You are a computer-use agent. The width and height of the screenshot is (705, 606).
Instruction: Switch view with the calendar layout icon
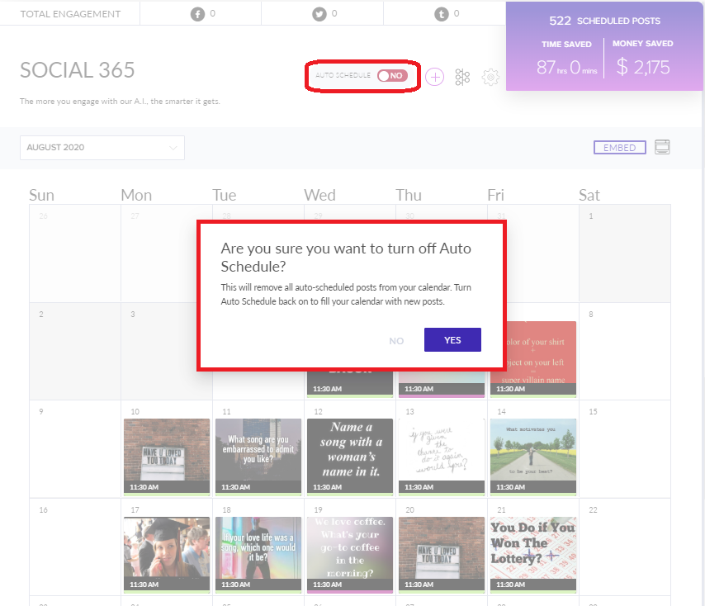(662, 147)
